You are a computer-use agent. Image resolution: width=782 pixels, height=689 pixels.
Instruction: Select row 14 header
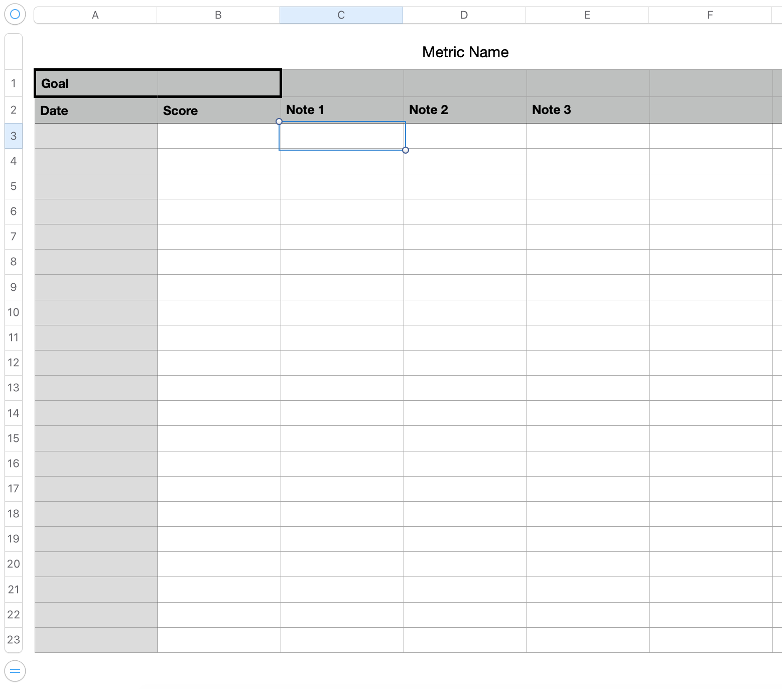coord(14,413)
